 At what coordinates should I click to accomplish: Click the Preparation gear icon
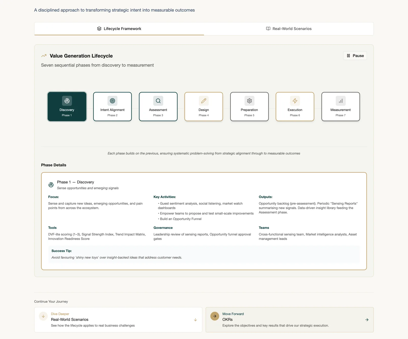point(249,101)
